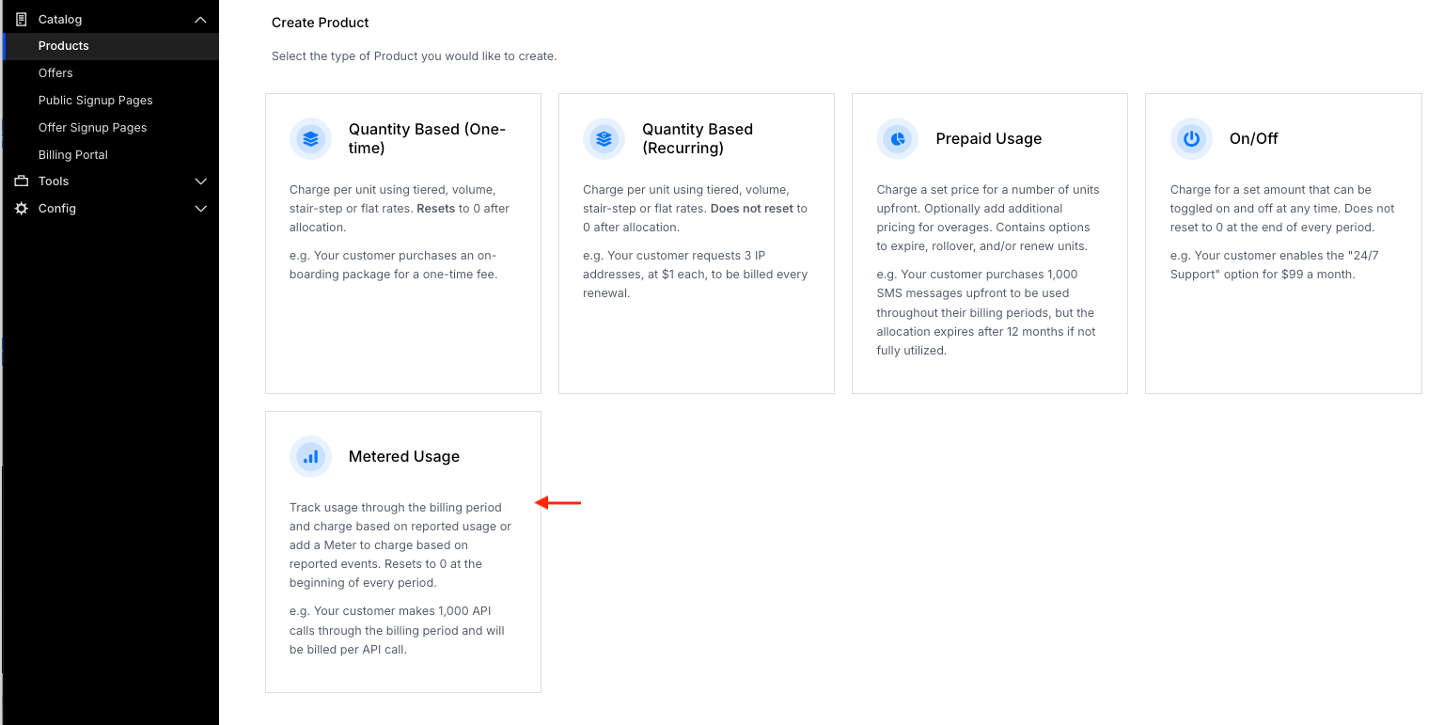Click the Catalog document icon in sidebar

point(22,19)
